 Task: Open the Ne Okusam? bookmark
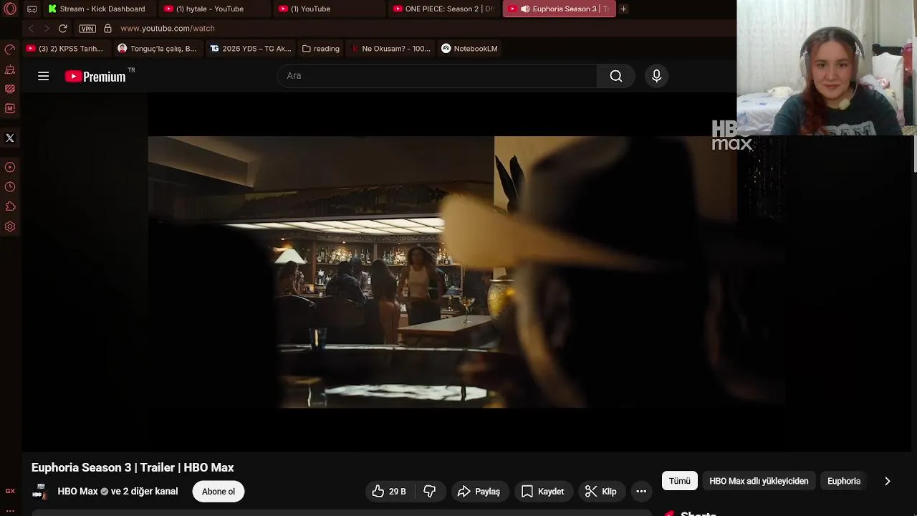click(390, 49)
